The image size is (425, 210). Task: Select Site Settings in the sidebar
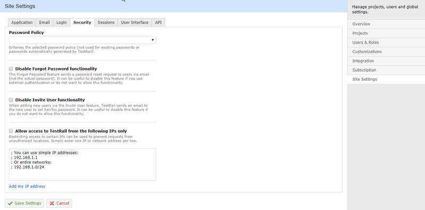(x=386, y=80)
